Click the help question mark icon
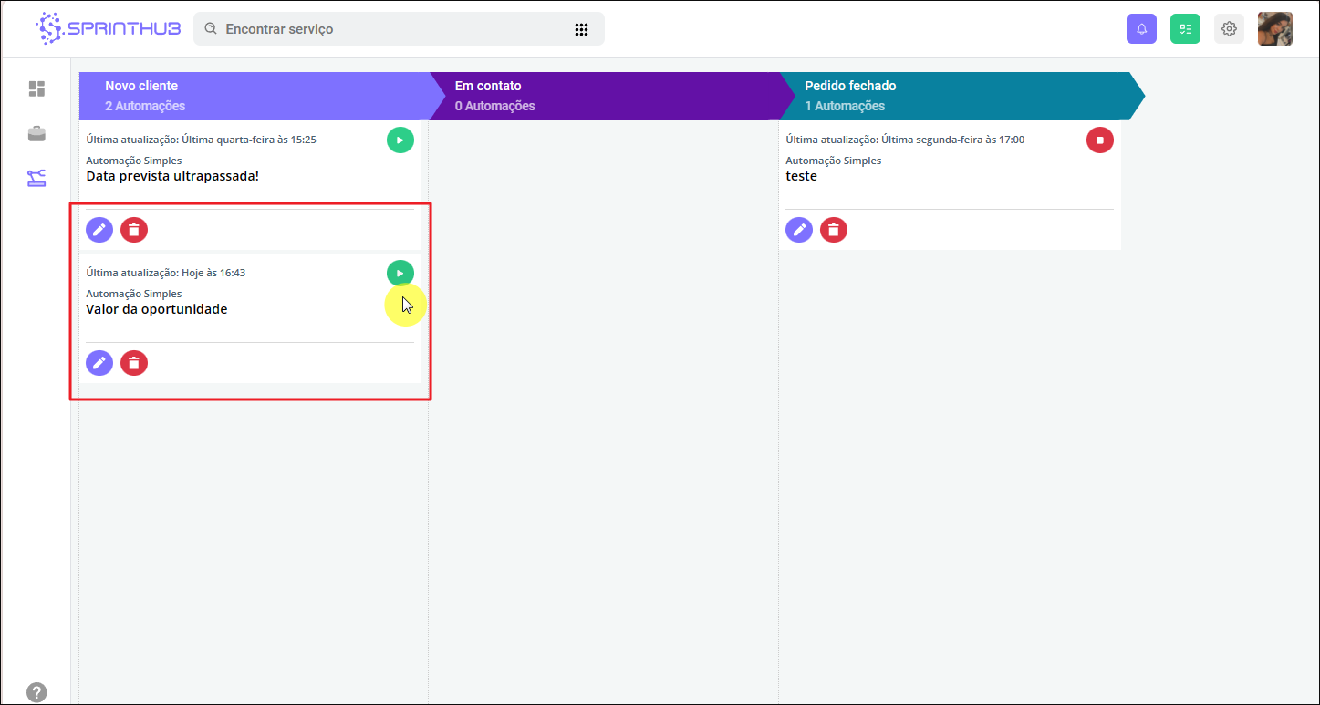 point(36,692)
